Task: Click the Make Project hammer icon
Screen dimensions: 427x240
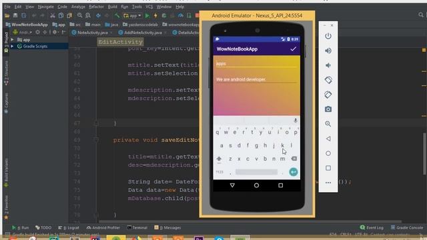Action: (x=117, y=16)
